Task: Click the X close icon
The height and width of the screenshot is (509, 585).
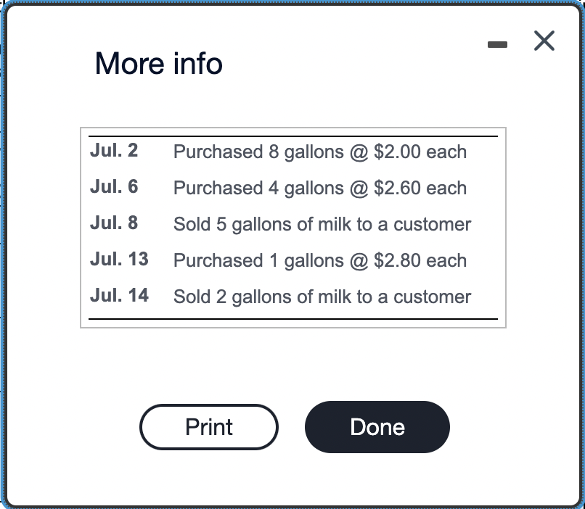Action: click(544, 41)
